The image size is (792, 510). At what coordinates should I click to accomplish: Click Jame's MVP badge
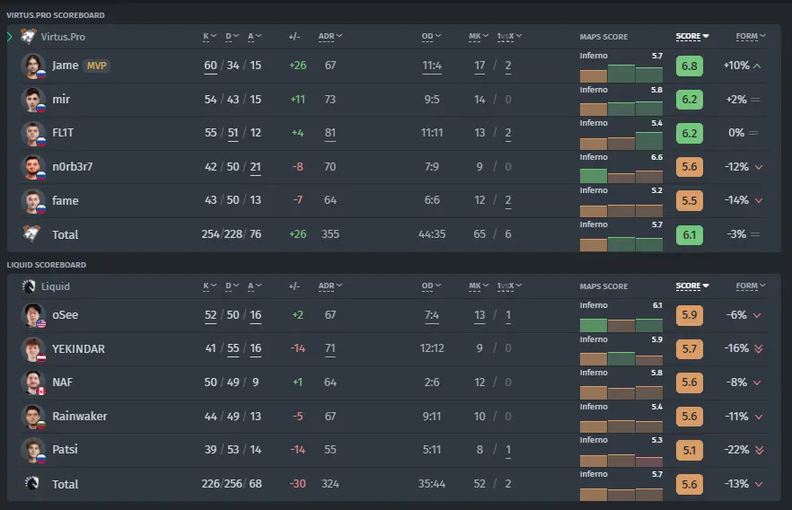96,66
